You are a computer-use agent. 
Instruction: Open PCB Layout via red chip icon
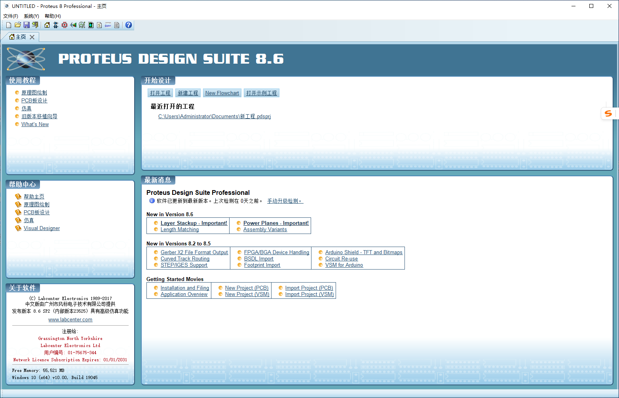click(65, 25)
